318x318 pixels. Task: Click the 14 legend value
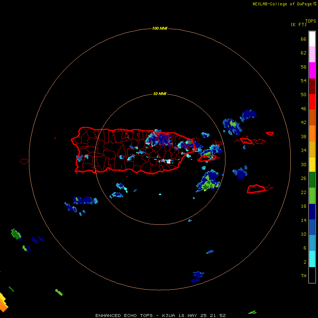point(304,220)
